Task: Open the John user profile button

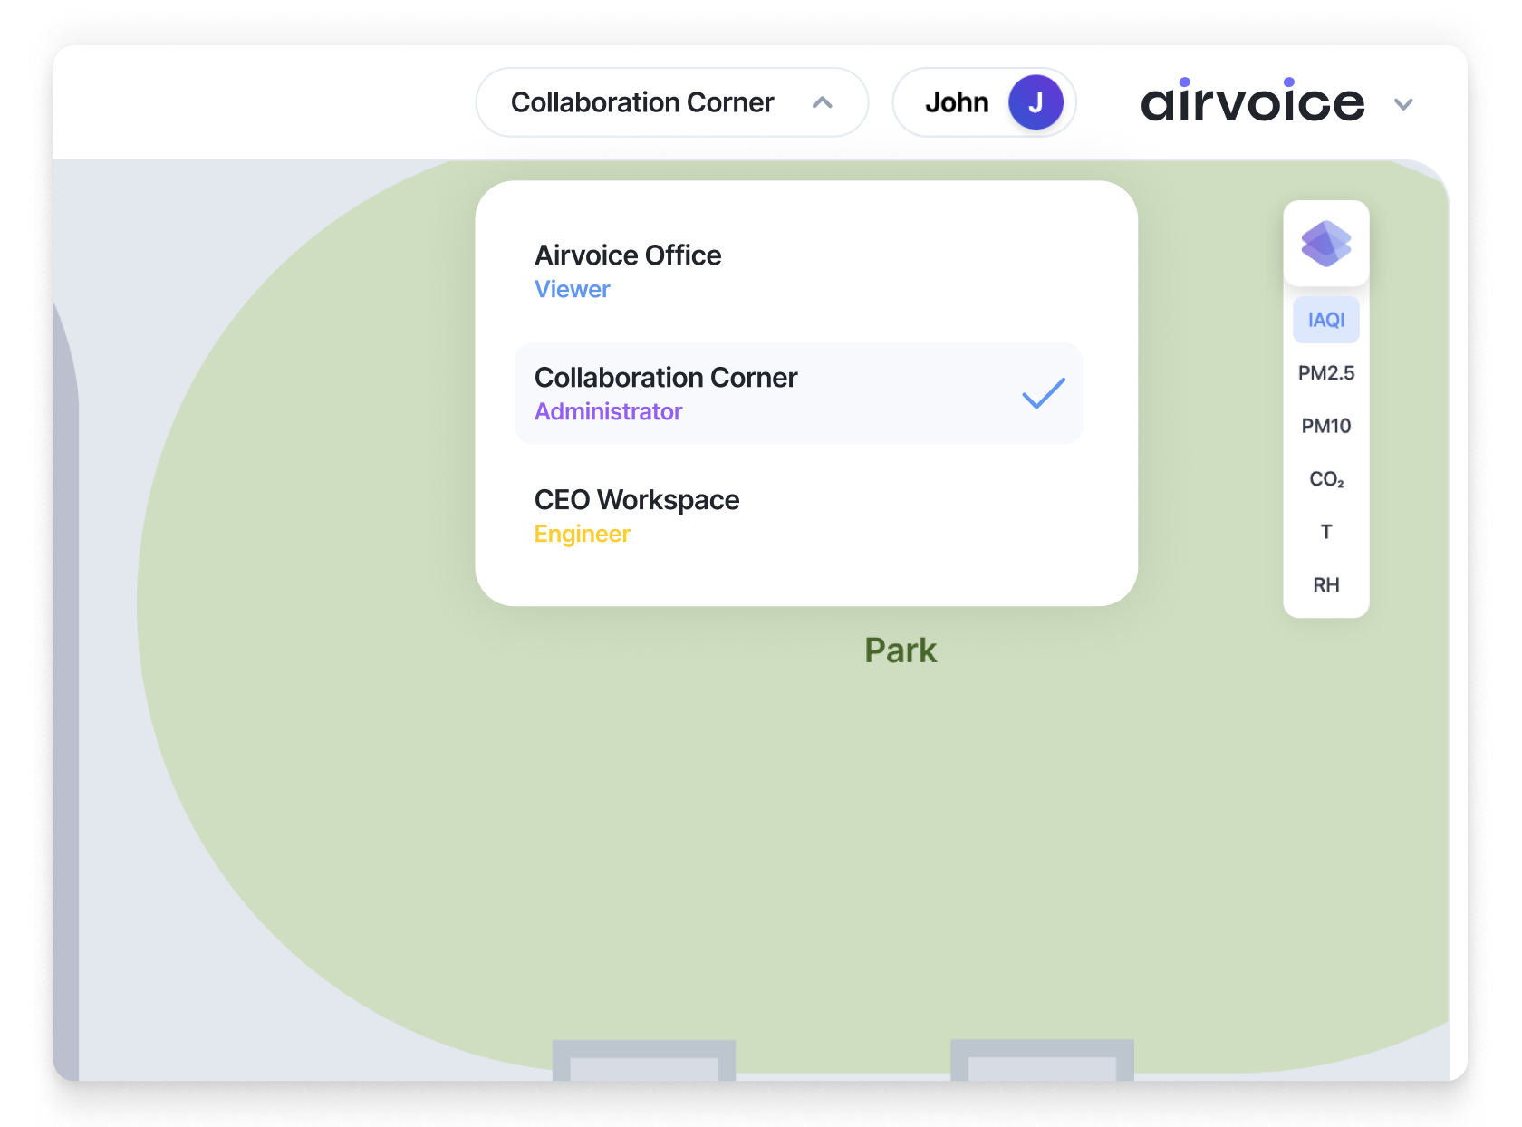Action: [984, 102]
